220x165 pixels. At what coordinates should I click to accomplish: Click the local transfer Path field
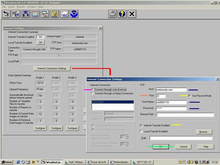(181, 138)
